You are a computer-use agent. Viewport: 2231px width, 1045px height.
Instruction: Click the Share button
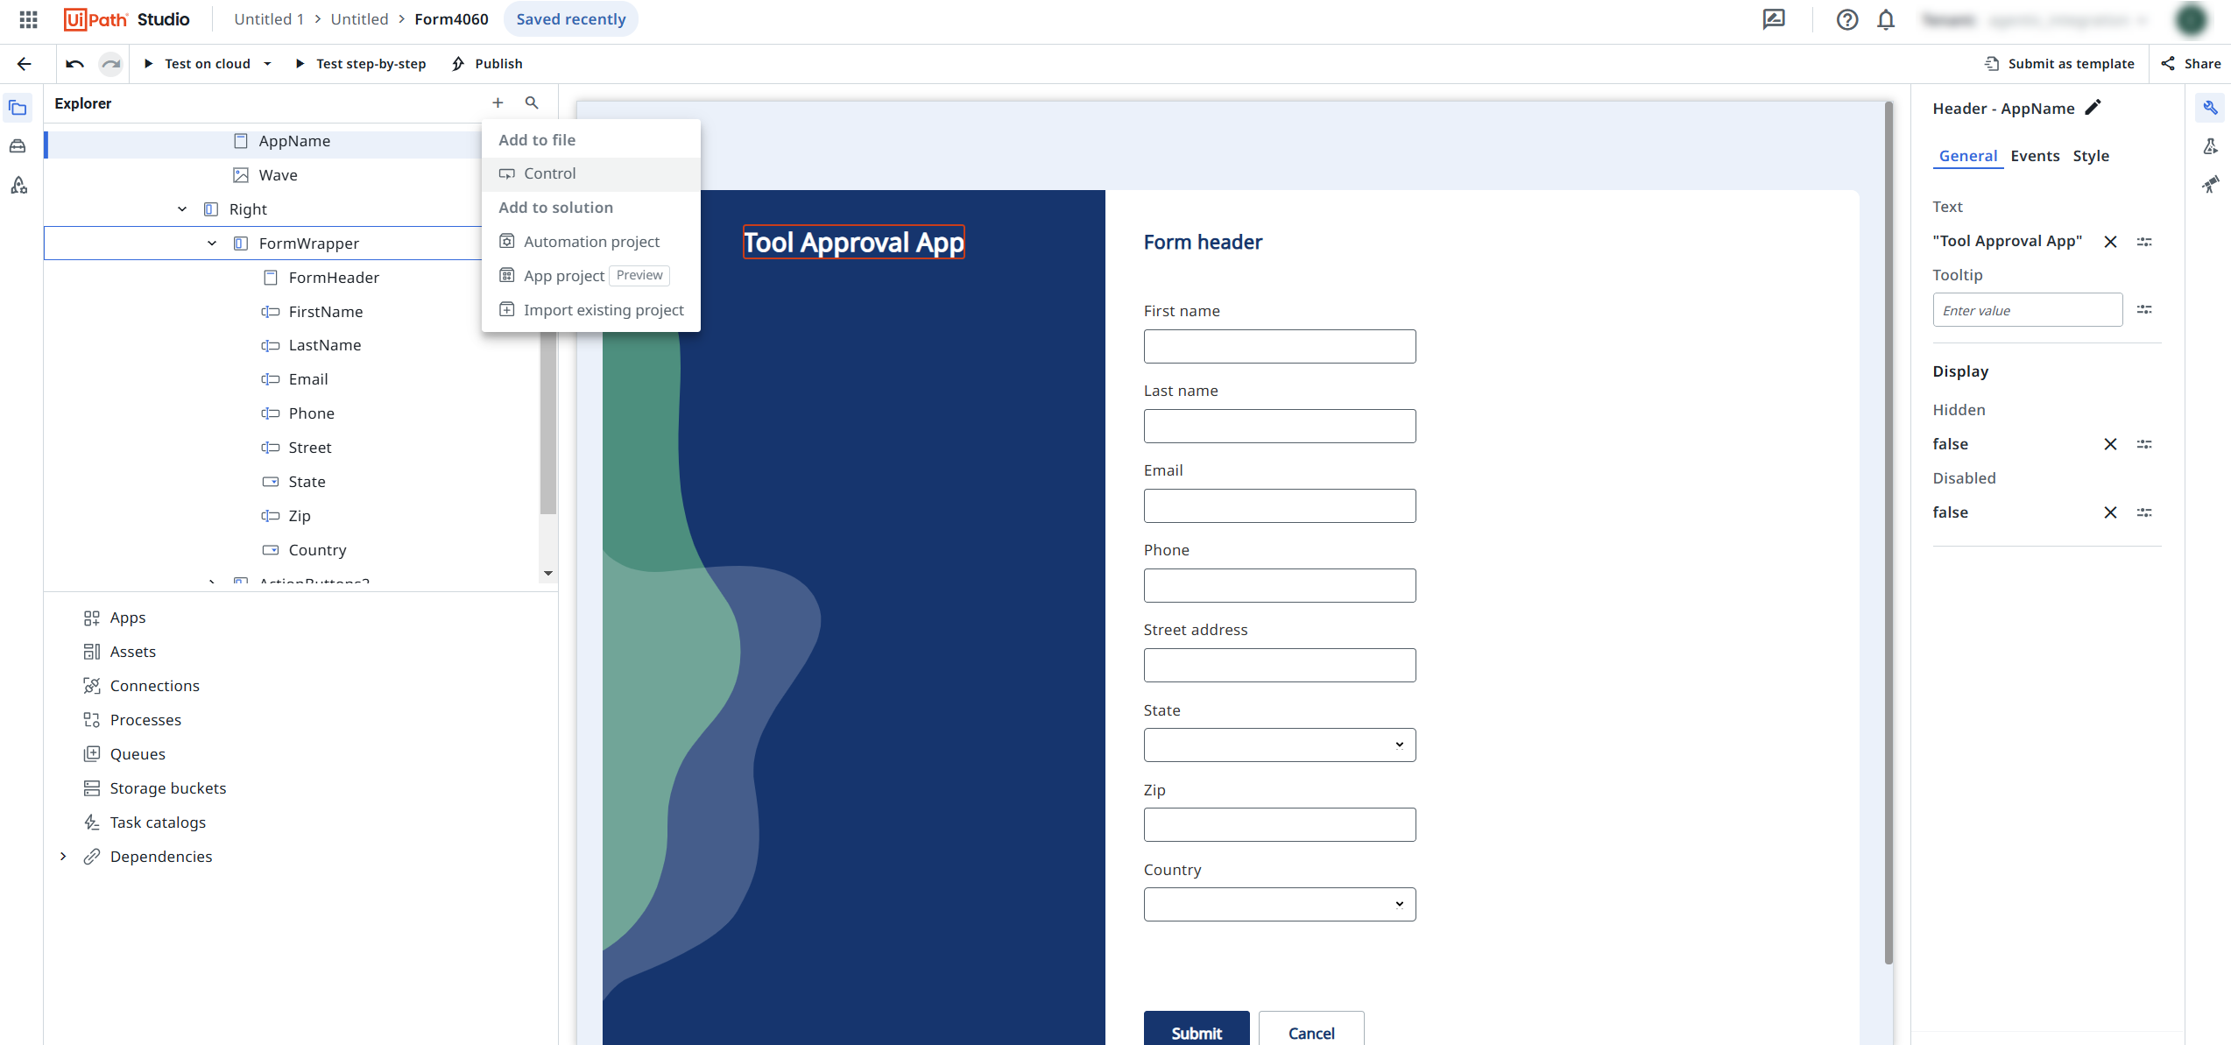click(2191, 64)
